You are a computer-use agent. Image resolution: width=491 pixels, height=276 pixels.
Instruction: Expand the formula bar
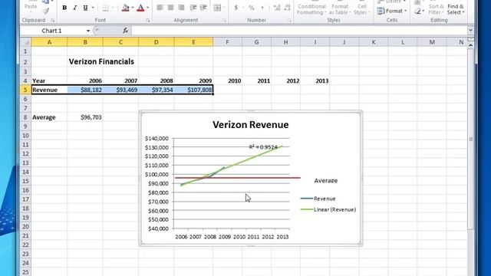pos(470,31)
